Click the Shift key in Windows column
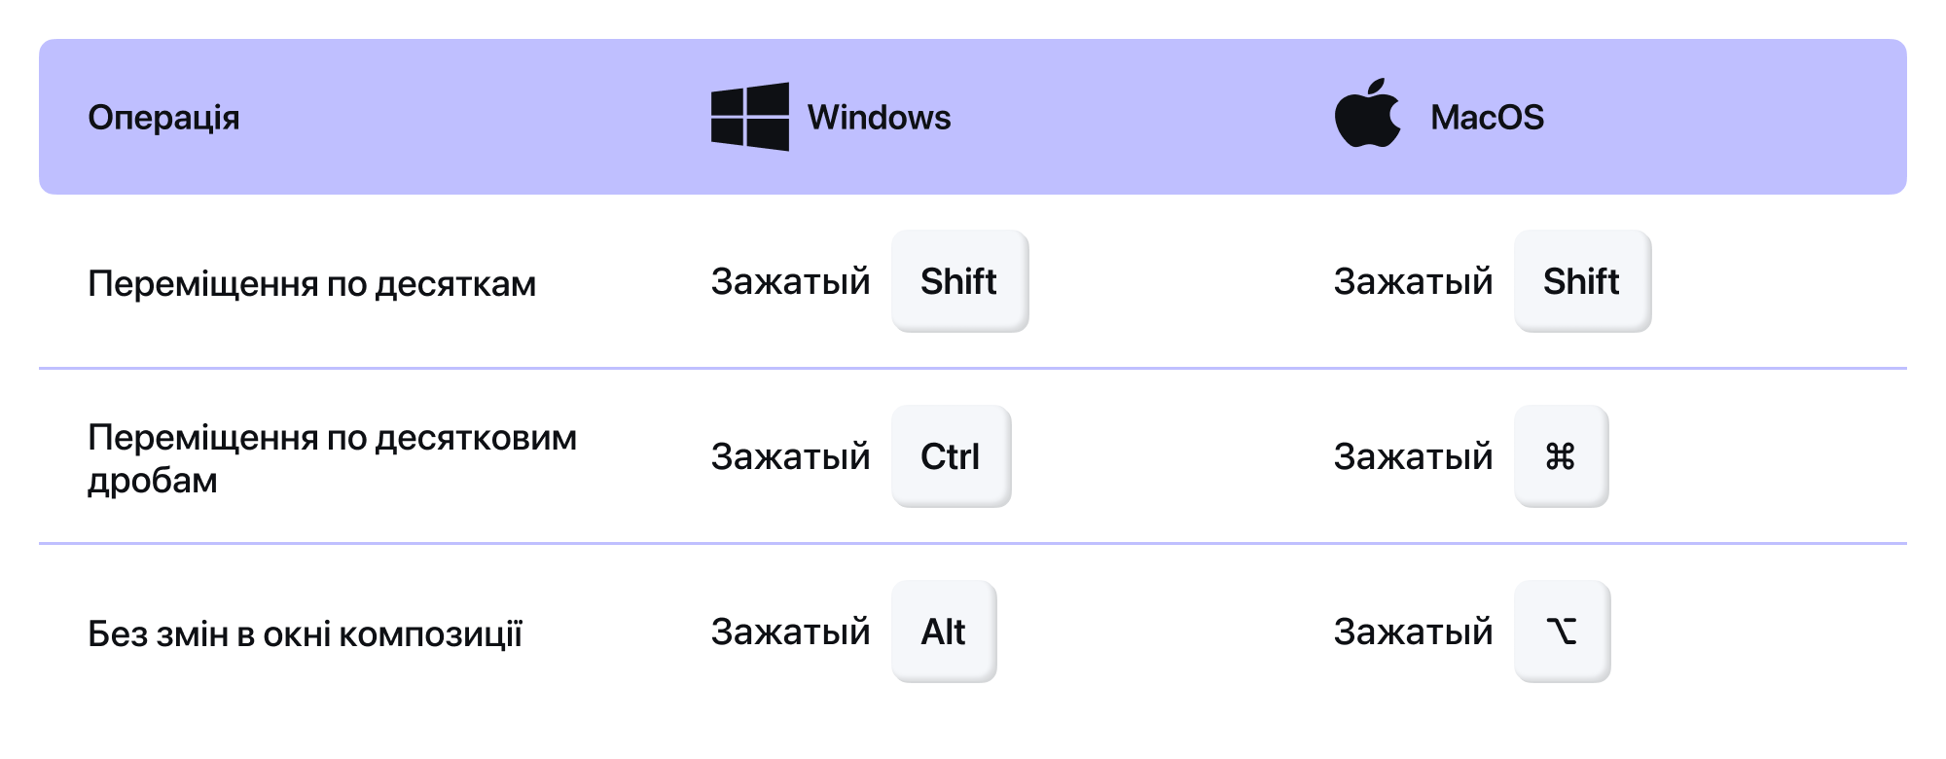Screen dimensions: 1946x759 pyautogui.click(x=959, y=281)
